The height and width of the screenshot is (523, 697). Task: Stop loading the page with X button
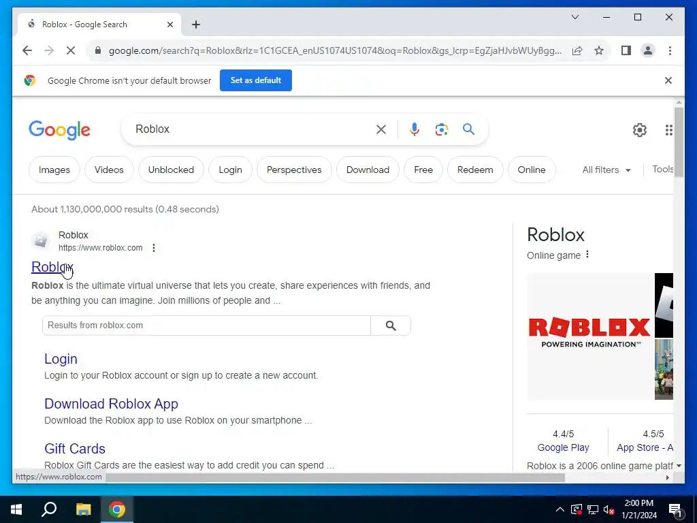(71, 50)
